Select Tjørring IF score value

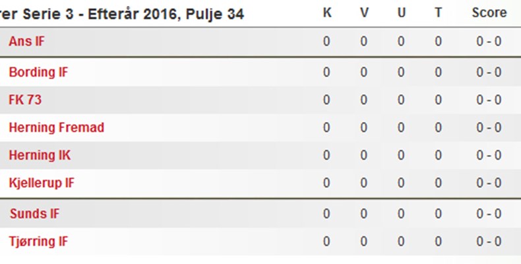click(489, 242)
